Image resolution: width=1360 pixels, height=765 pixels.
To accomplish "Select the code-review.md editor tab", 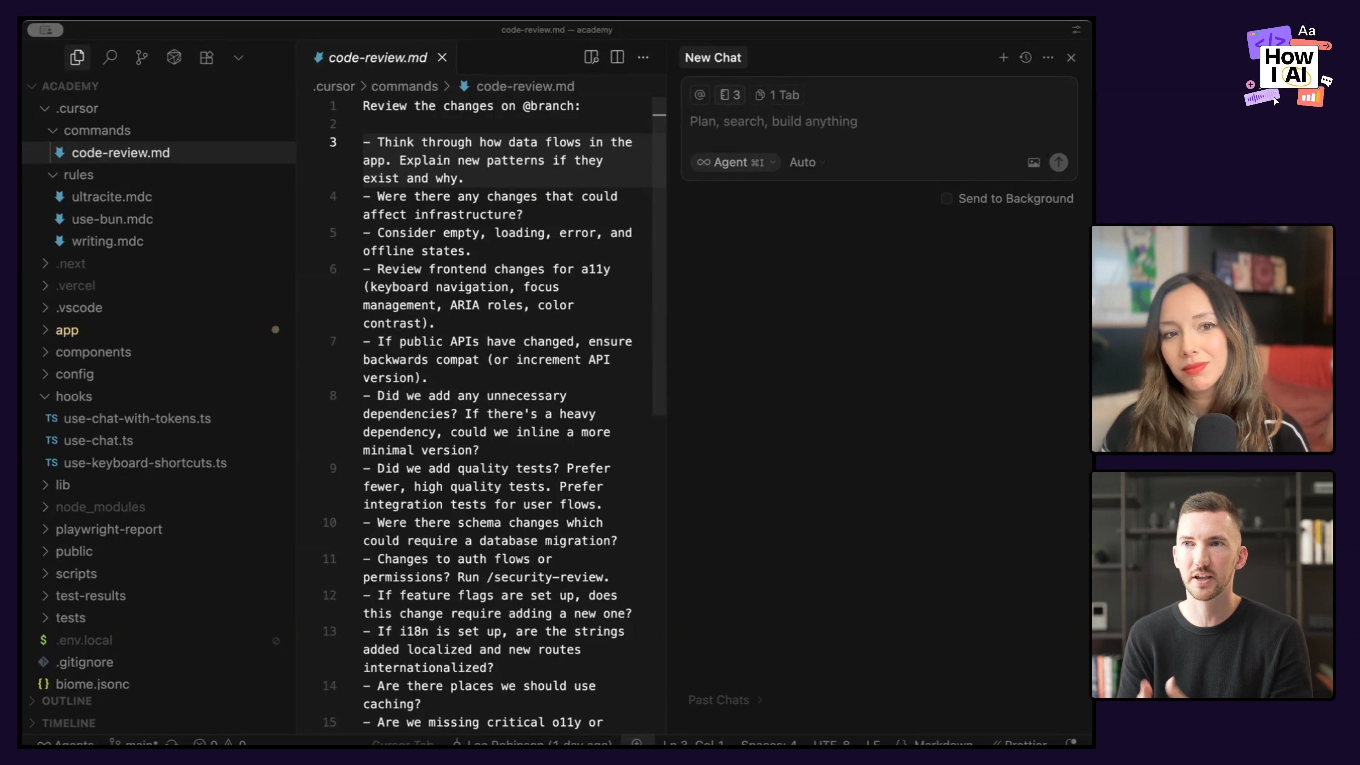I will point(377,57).
